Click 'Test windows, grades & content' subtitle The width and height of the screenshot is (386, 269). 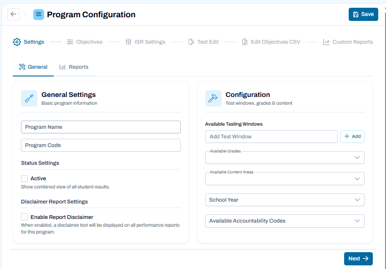259,103
